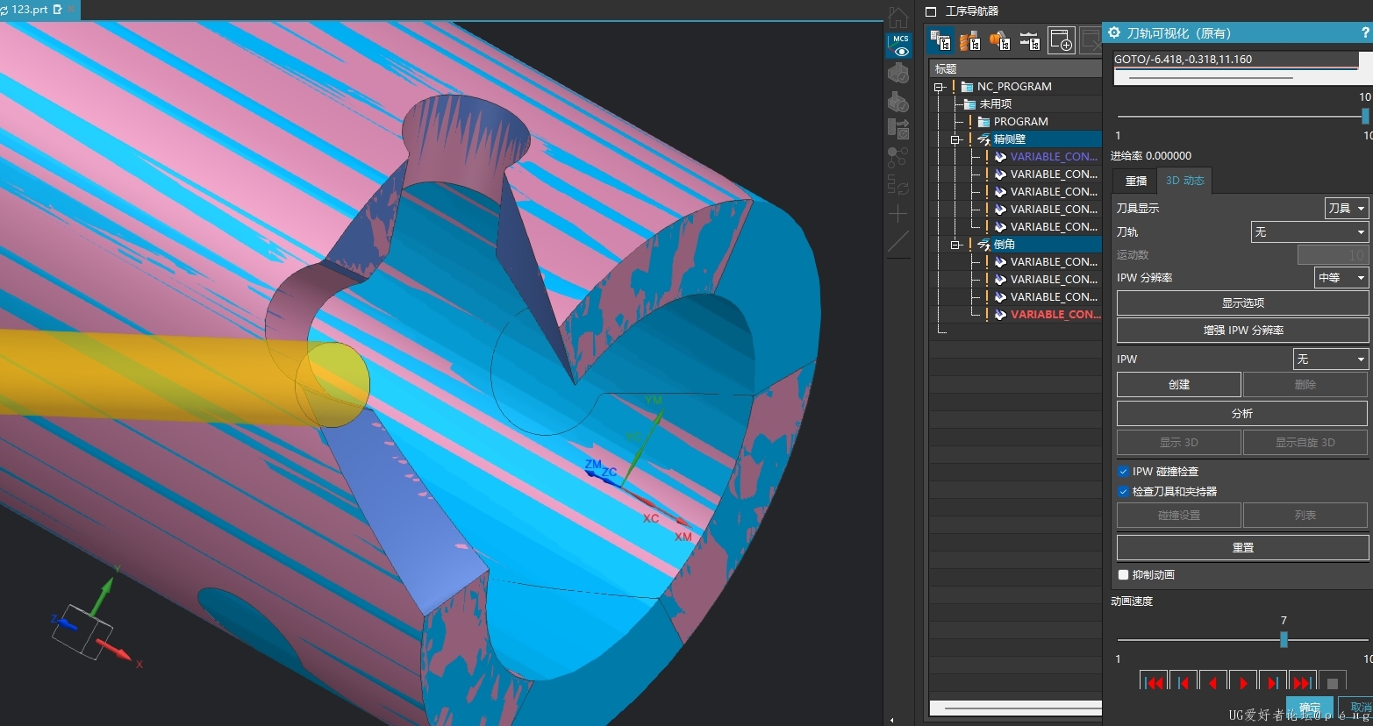1373x726 pixels.
Task: Click 显示选项 button
Action: [1242, 302]
